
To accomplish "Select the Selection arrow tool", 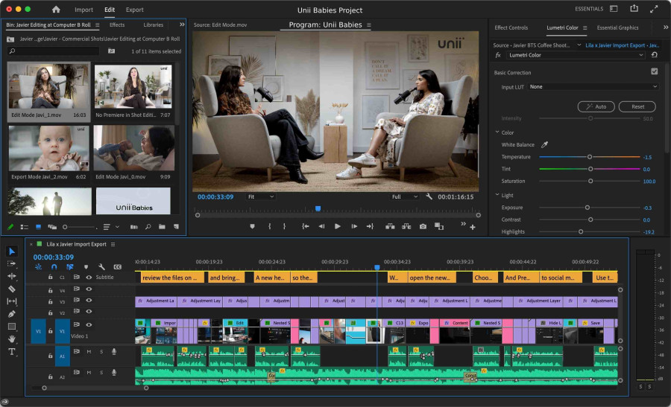I will click(12, 251).
